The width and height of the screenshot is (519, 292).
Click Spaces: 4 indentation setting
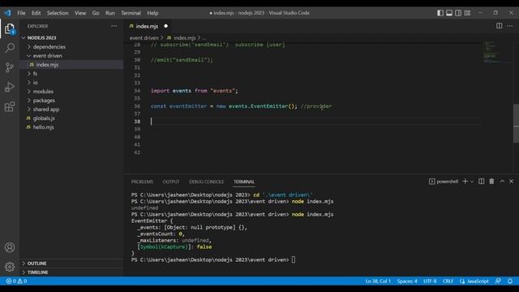click(407, 281)
